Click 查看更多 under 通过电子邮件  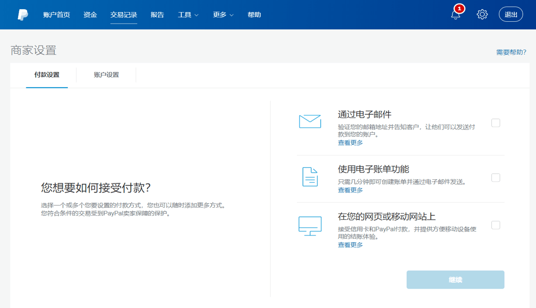pos(350,143)
